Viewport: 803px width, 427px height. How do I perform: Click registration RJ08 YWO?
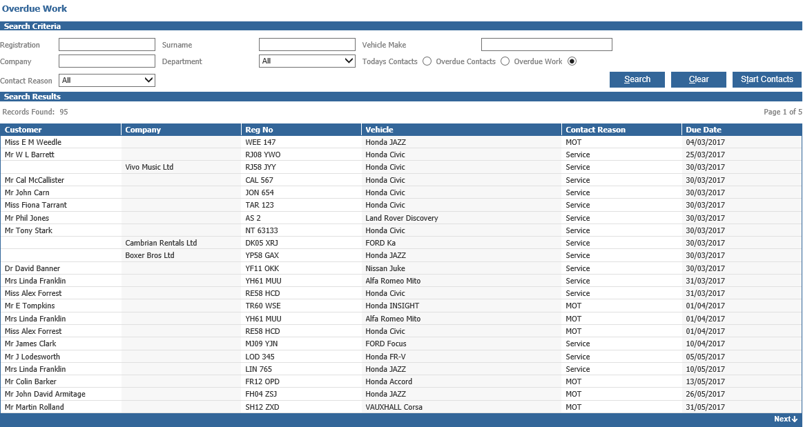pyautogui.click(x=262, y=155)
